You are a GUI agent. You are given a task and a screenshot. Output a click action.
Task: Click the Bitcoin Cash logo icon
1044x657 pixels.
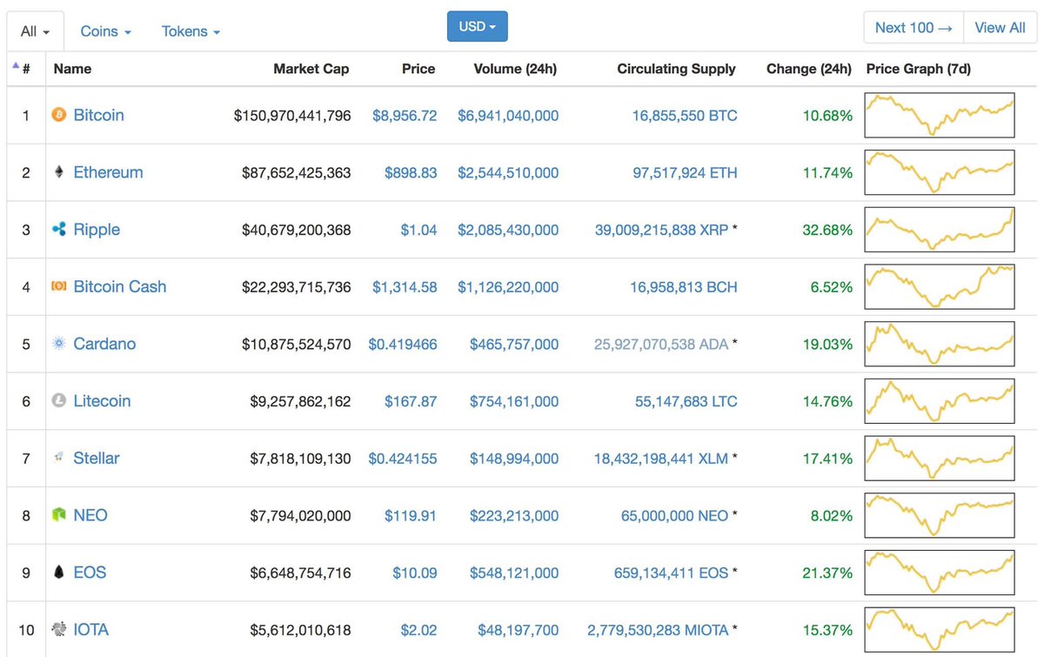coord(59,286)
